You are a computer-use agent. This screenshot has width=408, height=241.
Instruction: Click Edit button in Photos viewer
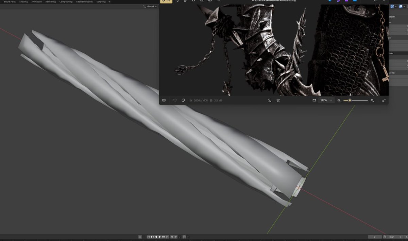166,1
